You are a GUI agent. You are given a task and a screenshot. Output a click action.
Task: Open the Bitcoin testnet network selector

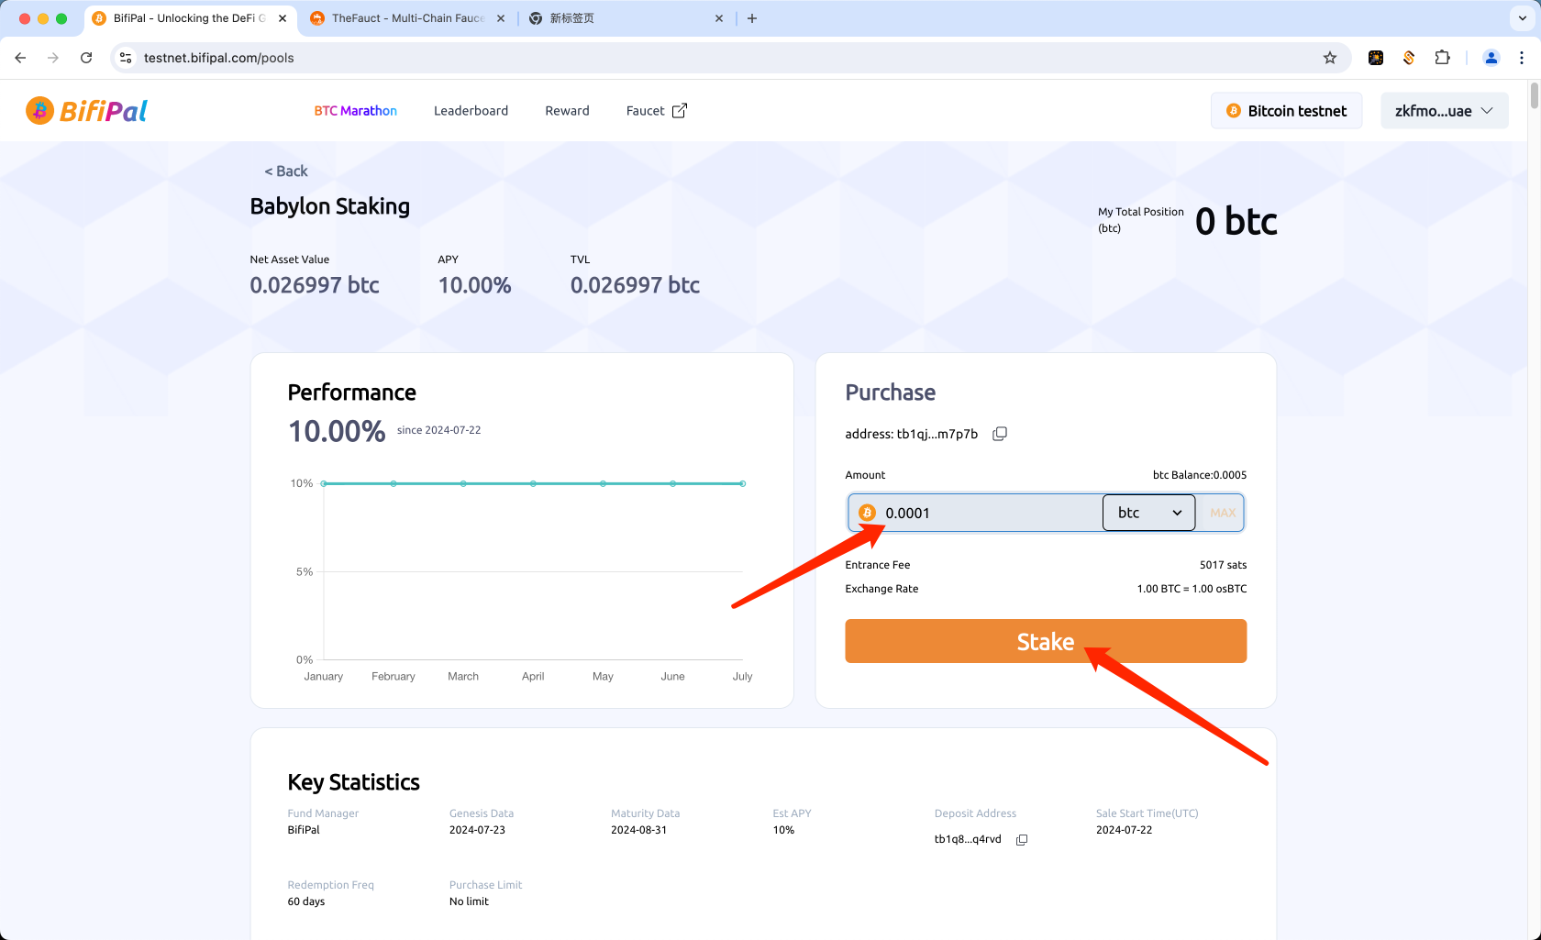[1286, 111]
